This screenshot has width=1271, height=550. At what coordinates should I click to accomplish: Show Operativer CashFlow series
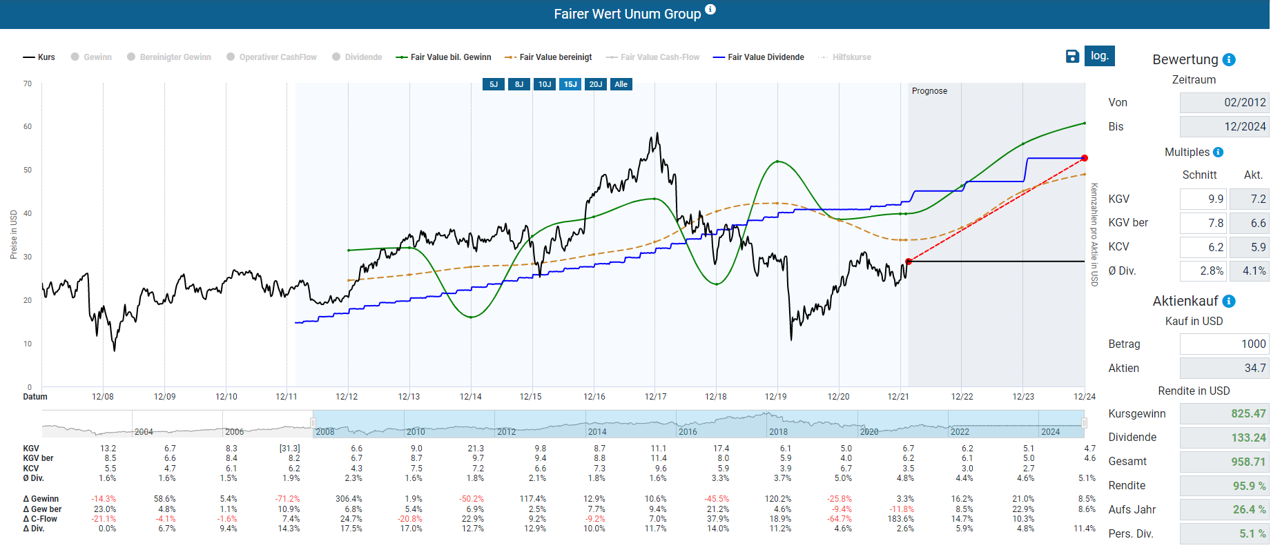[x=272, y=57]
